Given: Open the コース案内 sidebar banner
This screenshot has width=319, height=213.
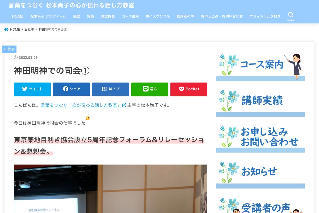Looking at the screenshot, I should [261, 67].
